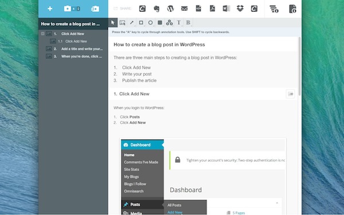Click button at right of step 1 heading
The height and width of the screenshot is (215, 344).
291,94
